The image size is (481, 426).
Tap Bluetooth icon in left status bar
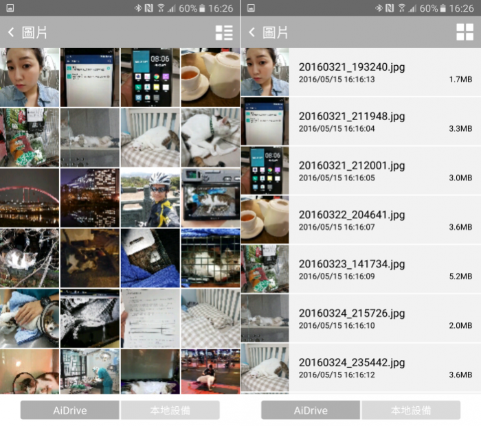(138, 8)
